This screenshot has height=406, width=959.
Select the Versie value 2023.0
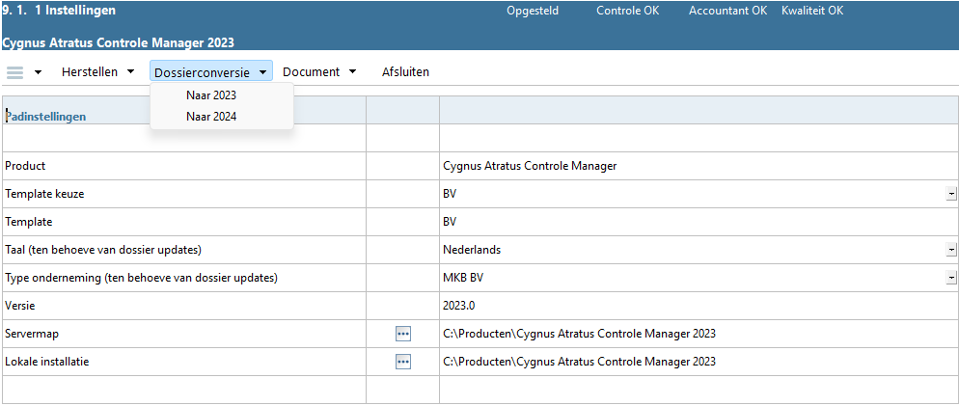[x=459, y=306]
